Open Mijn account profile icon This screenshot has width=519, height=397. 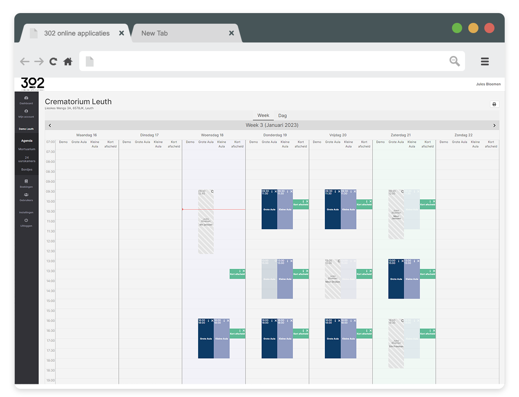point(26,112)
